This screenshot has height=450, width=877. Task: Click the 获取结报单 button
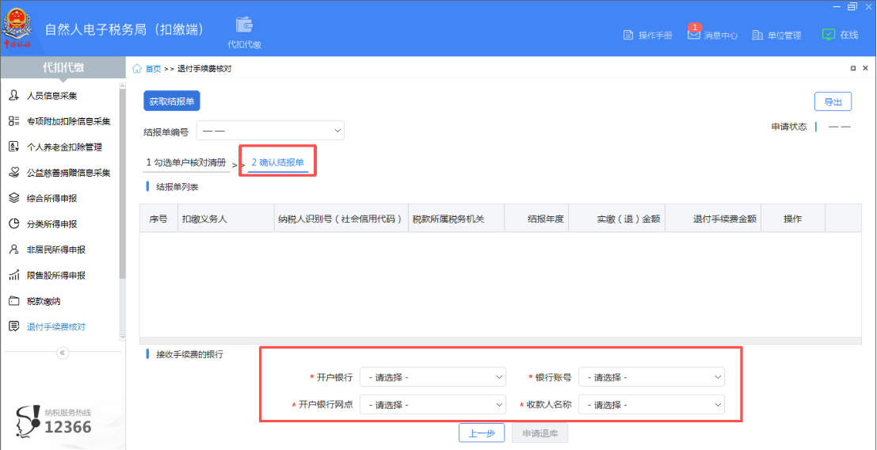pos(172,101)
